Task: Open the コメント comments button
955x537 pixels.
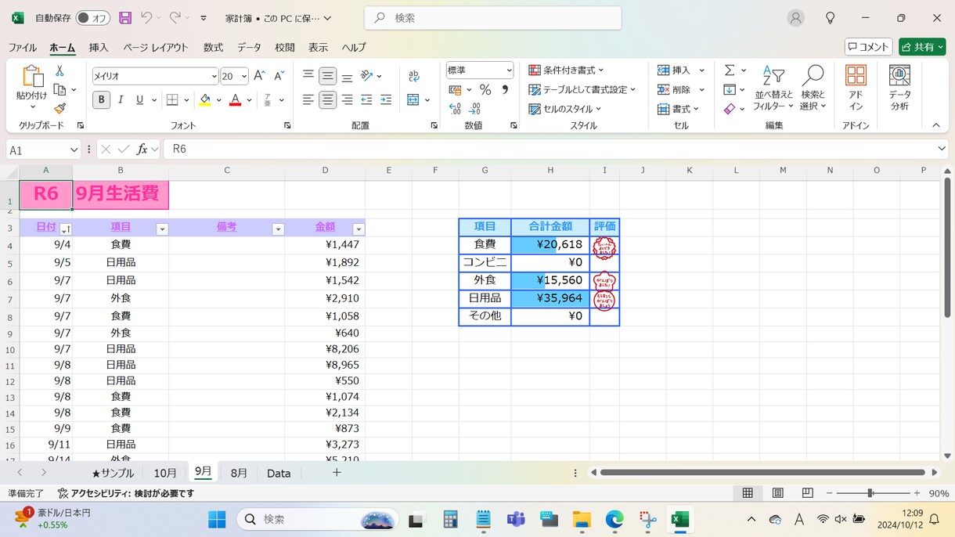Action: [869, 47]
